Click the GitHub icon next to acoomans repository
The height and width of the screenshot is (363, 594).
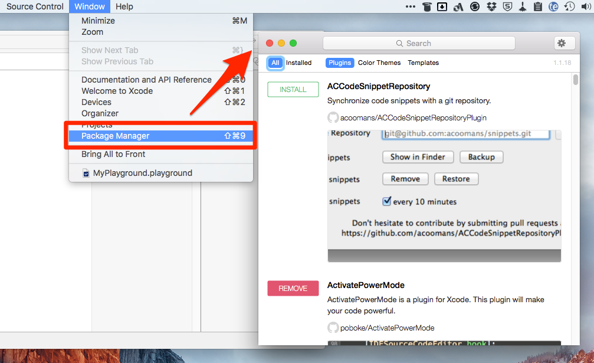[333, 117]
